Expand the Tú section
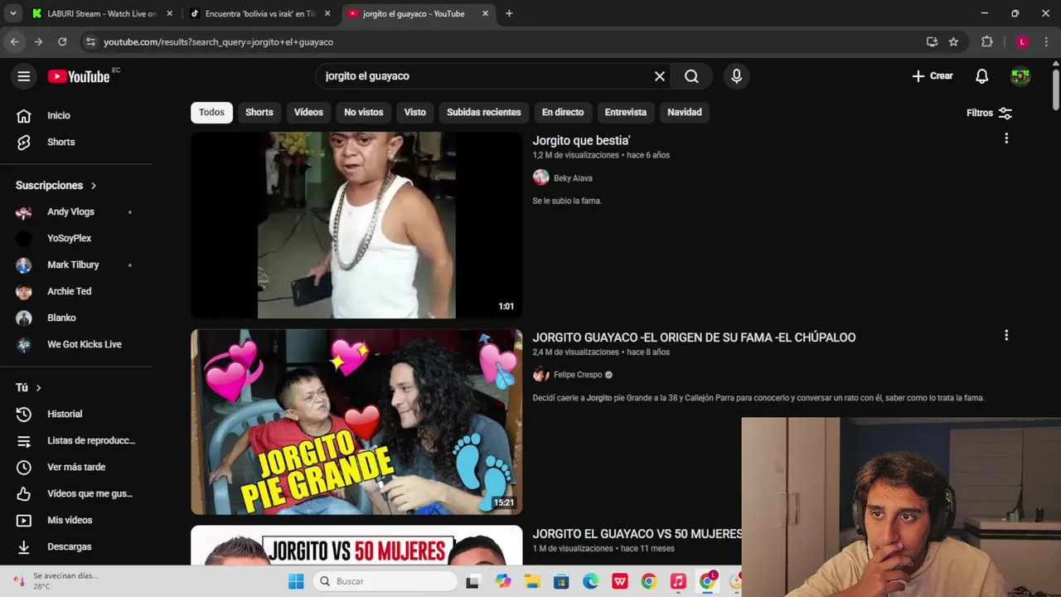This screenshot has height=597, width=1061. [x=28, y=388]
